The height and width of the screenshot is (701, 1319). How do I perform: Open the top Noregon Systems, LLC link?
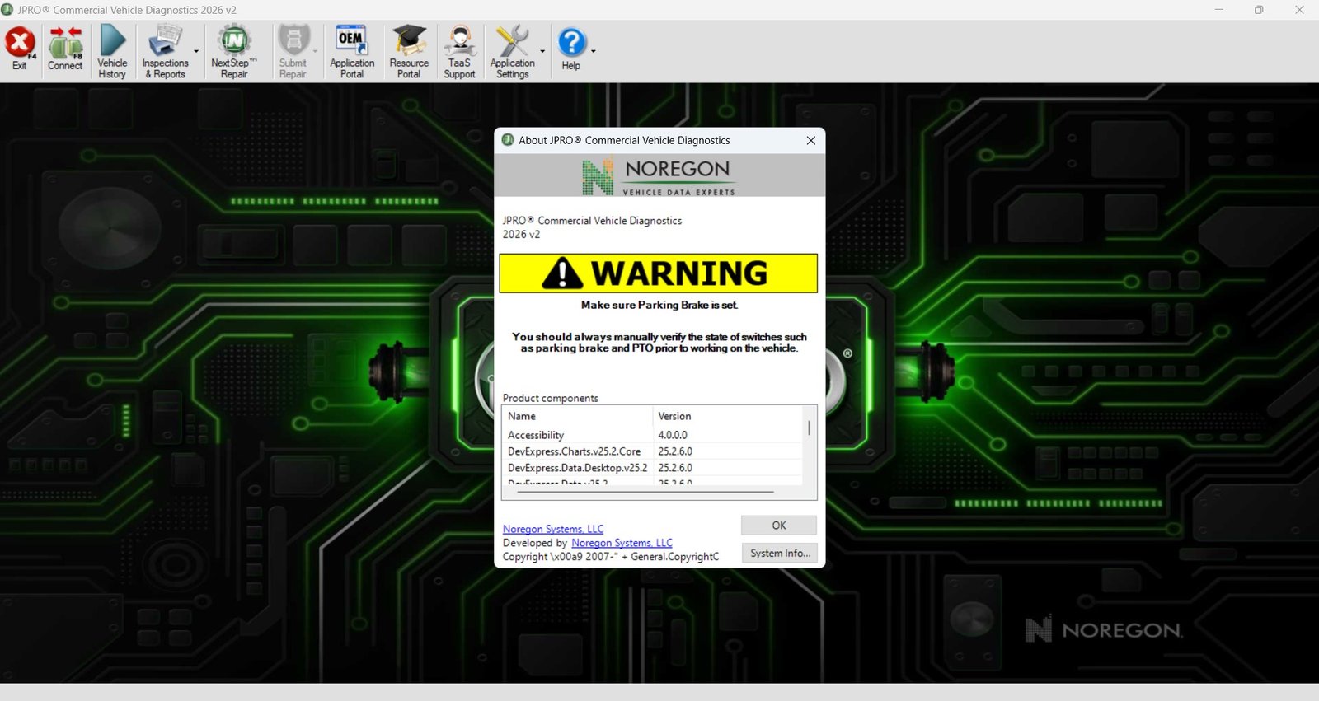point(553,529)
